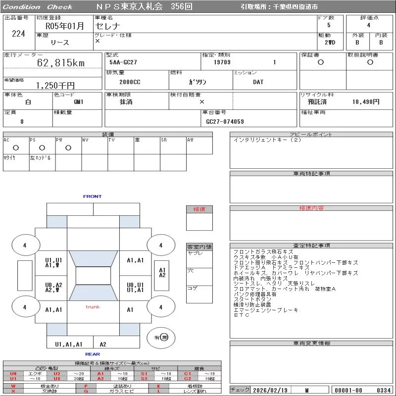Toggle the PS equipment circle mark

(42, 148)
